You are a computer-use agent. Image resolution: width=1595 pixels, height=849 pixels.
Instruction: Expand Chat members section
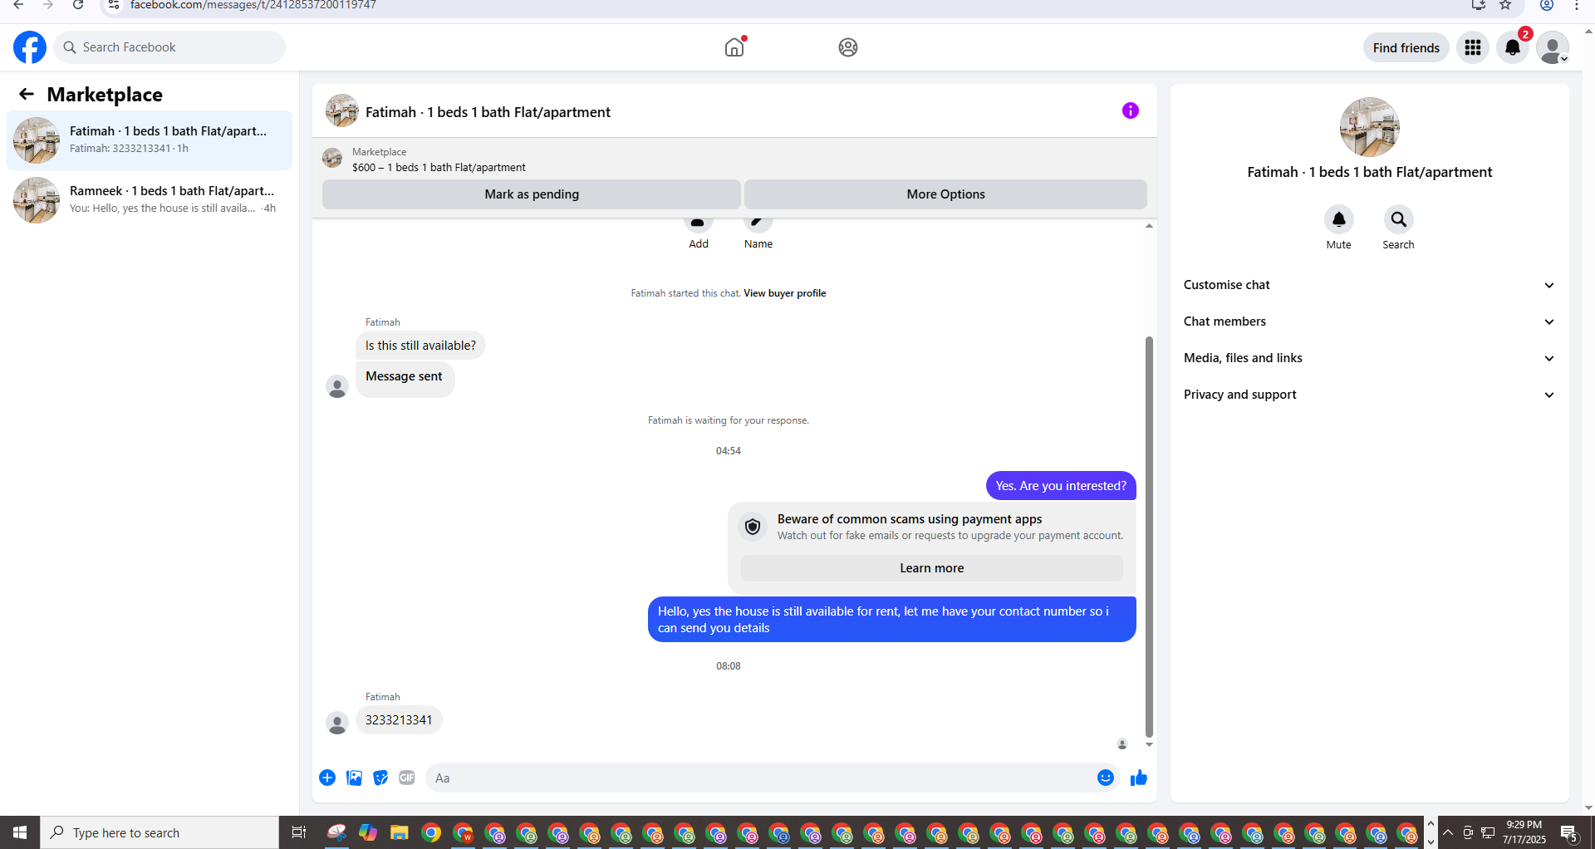(x=1369, y=321)
